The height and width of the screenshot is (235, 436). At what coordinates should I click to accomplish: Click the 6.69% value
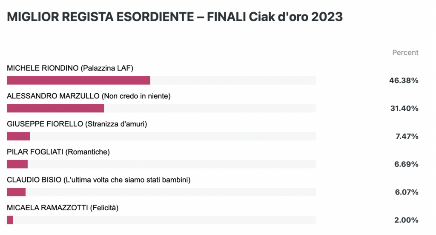coord(406,164)
